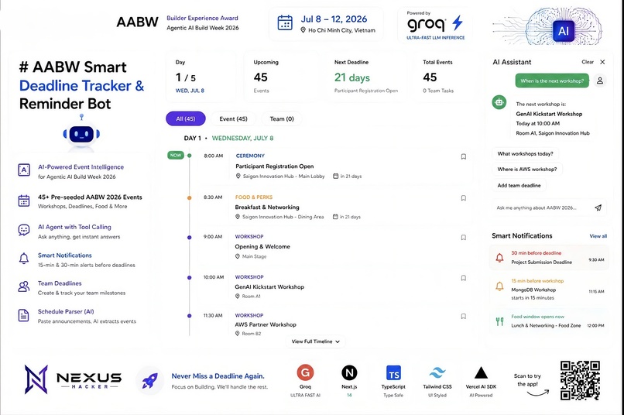The width and height of the screenshot is (624, 415).
Task: Click the orange bell icon for MongoDB Workshop
Action: (499, 286)
